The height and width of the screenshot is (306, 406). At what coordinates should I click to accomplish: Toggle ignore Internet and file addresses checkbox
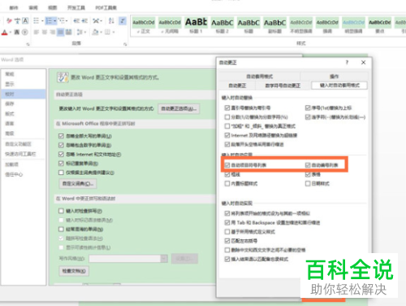coord(61,155)
